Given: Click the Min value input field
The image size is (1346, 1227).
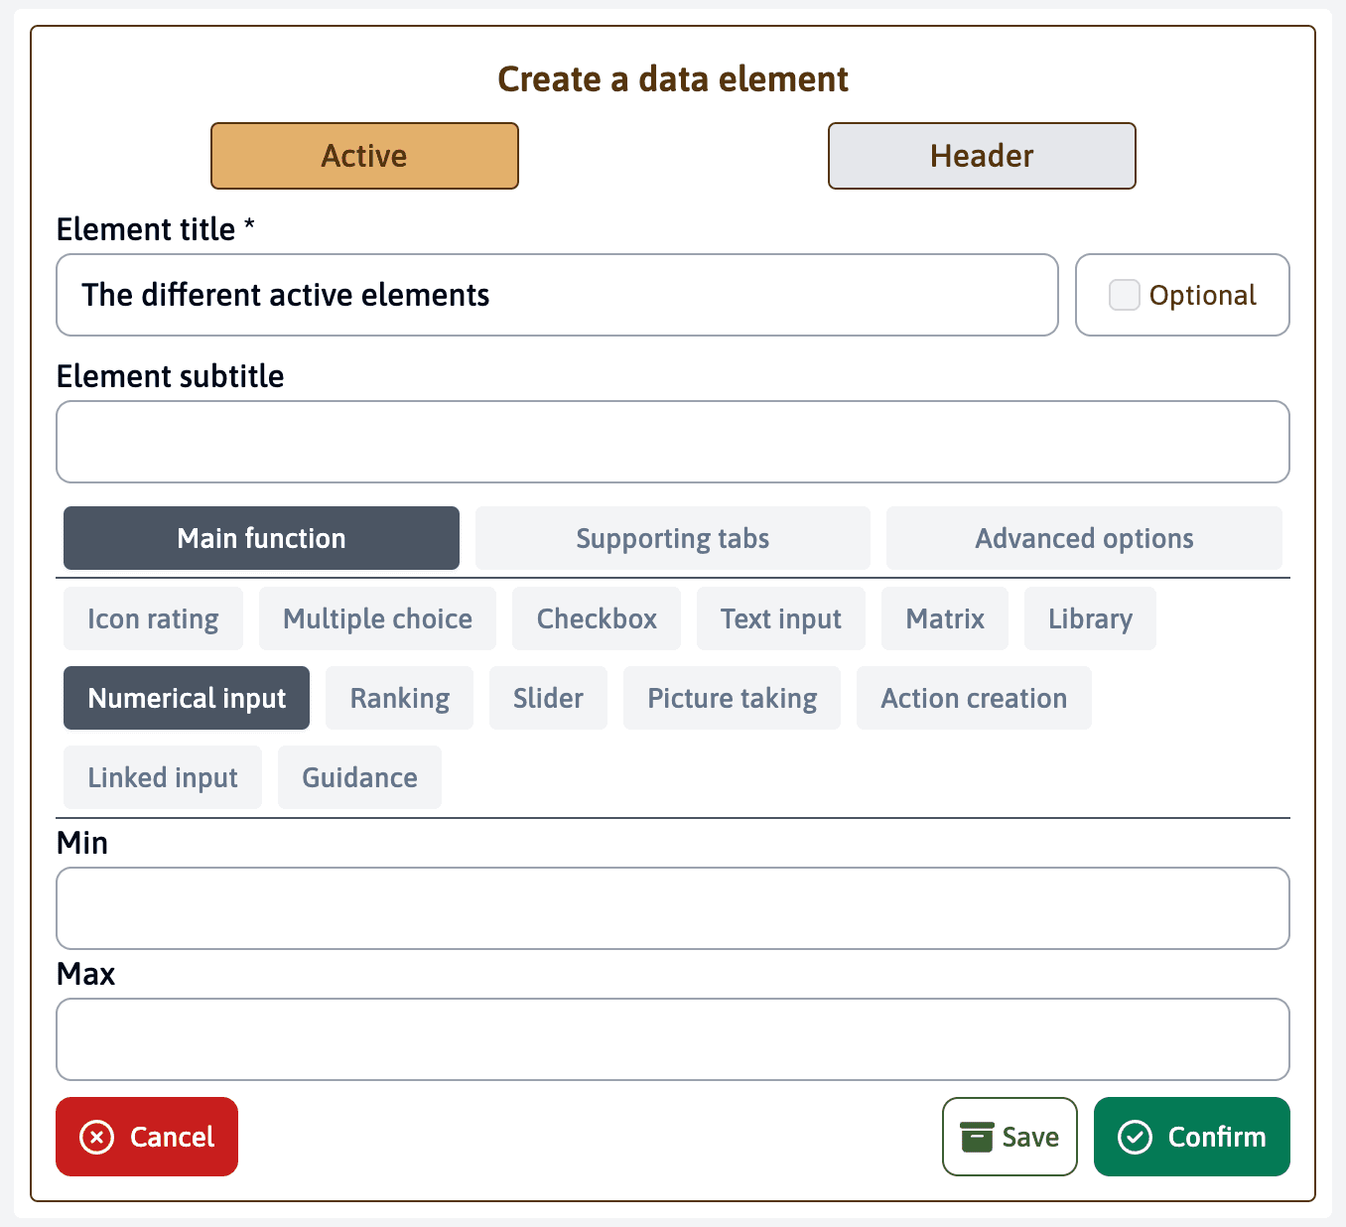Looking at the screenshot, I should [x=672, y=908].
